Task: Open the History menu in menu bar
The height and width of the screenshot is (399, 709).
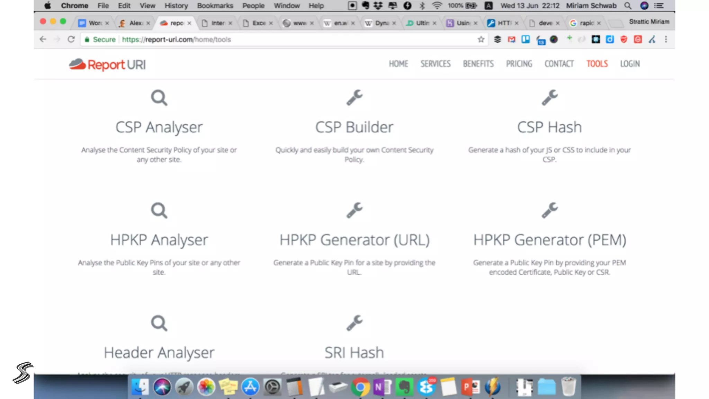Action: 176,6
